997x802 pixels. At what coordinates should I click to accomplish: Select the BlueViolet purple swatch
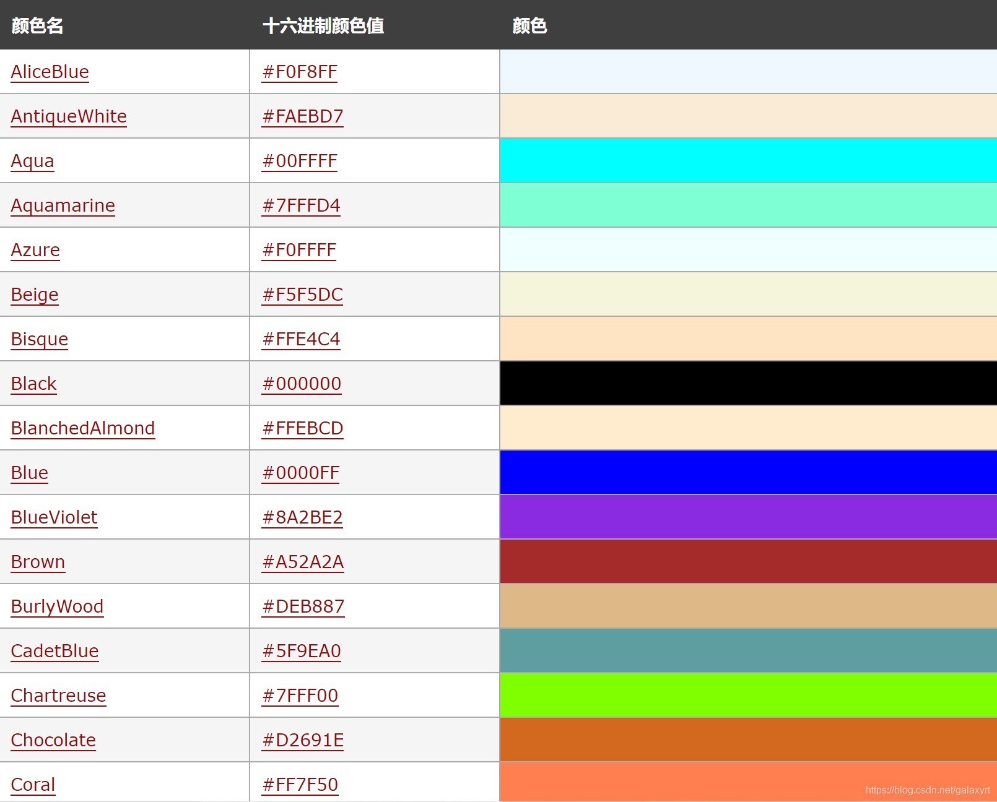coord(748,517)
